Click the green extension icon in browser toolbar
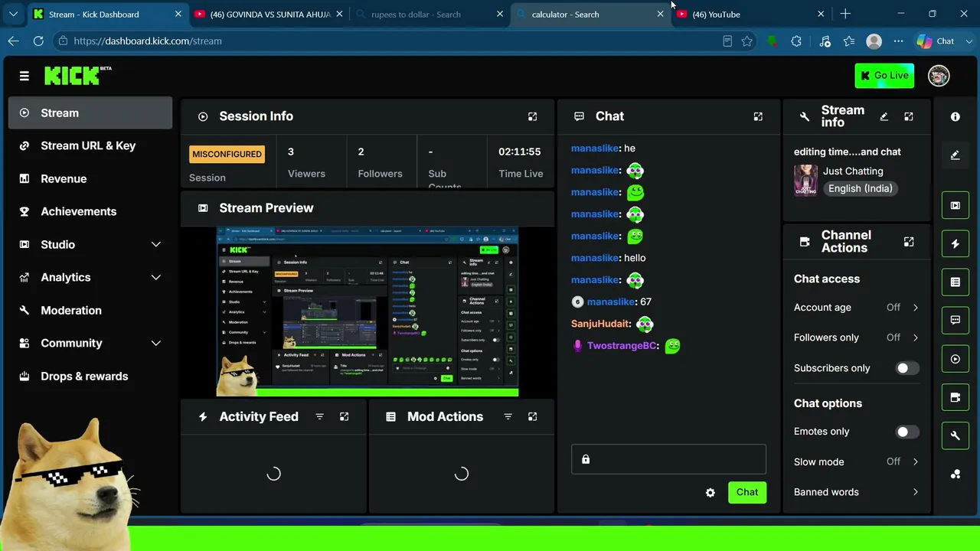Image resolution: width=980 pixels, height=551 pixels. 772,41
